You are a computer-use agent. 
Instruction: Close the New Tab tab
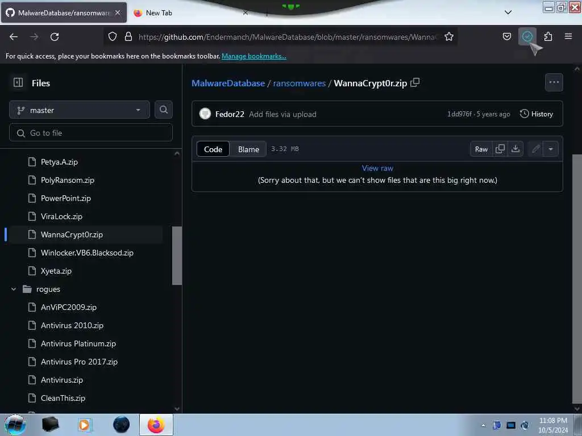246,12
